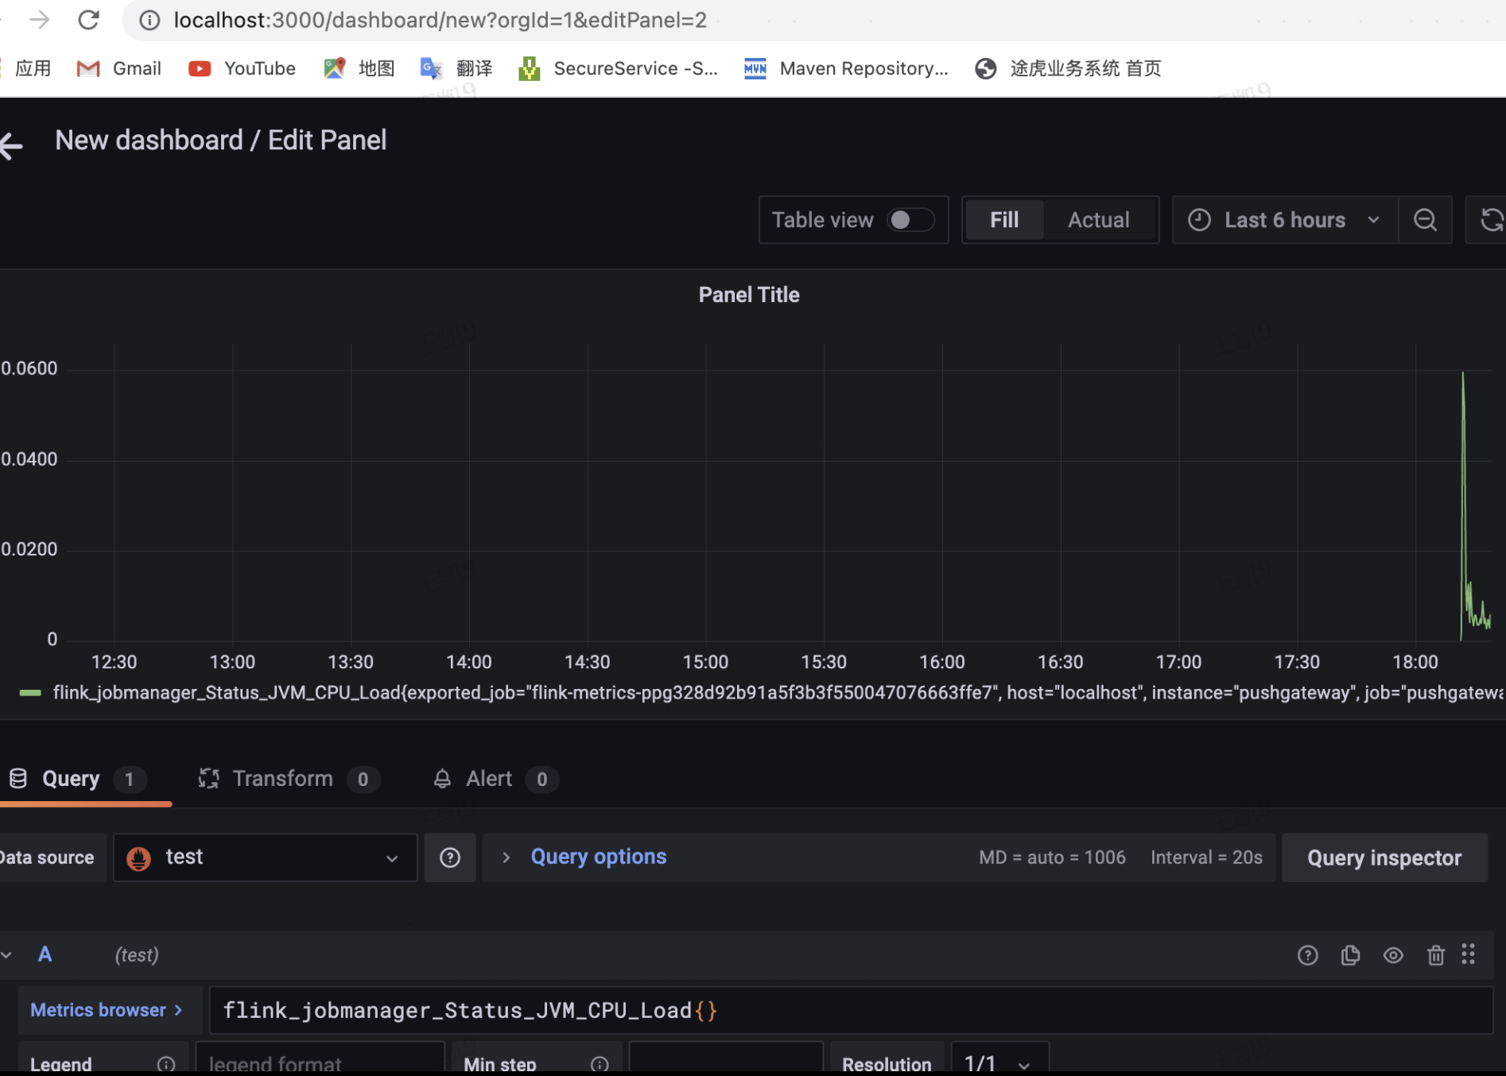Duplicate query A using the copy icon
1506x1076 pixels.
(x=1350, y=954)
